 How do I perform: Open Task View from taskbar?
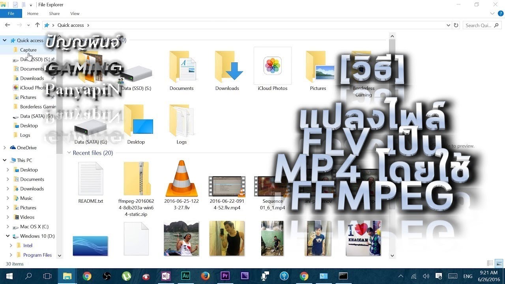(47, 276)
